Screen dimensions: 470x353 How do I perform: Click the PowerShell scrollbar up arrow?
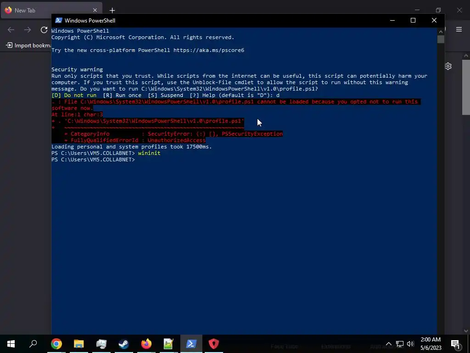pyautogui.click(x=441, y=31)
